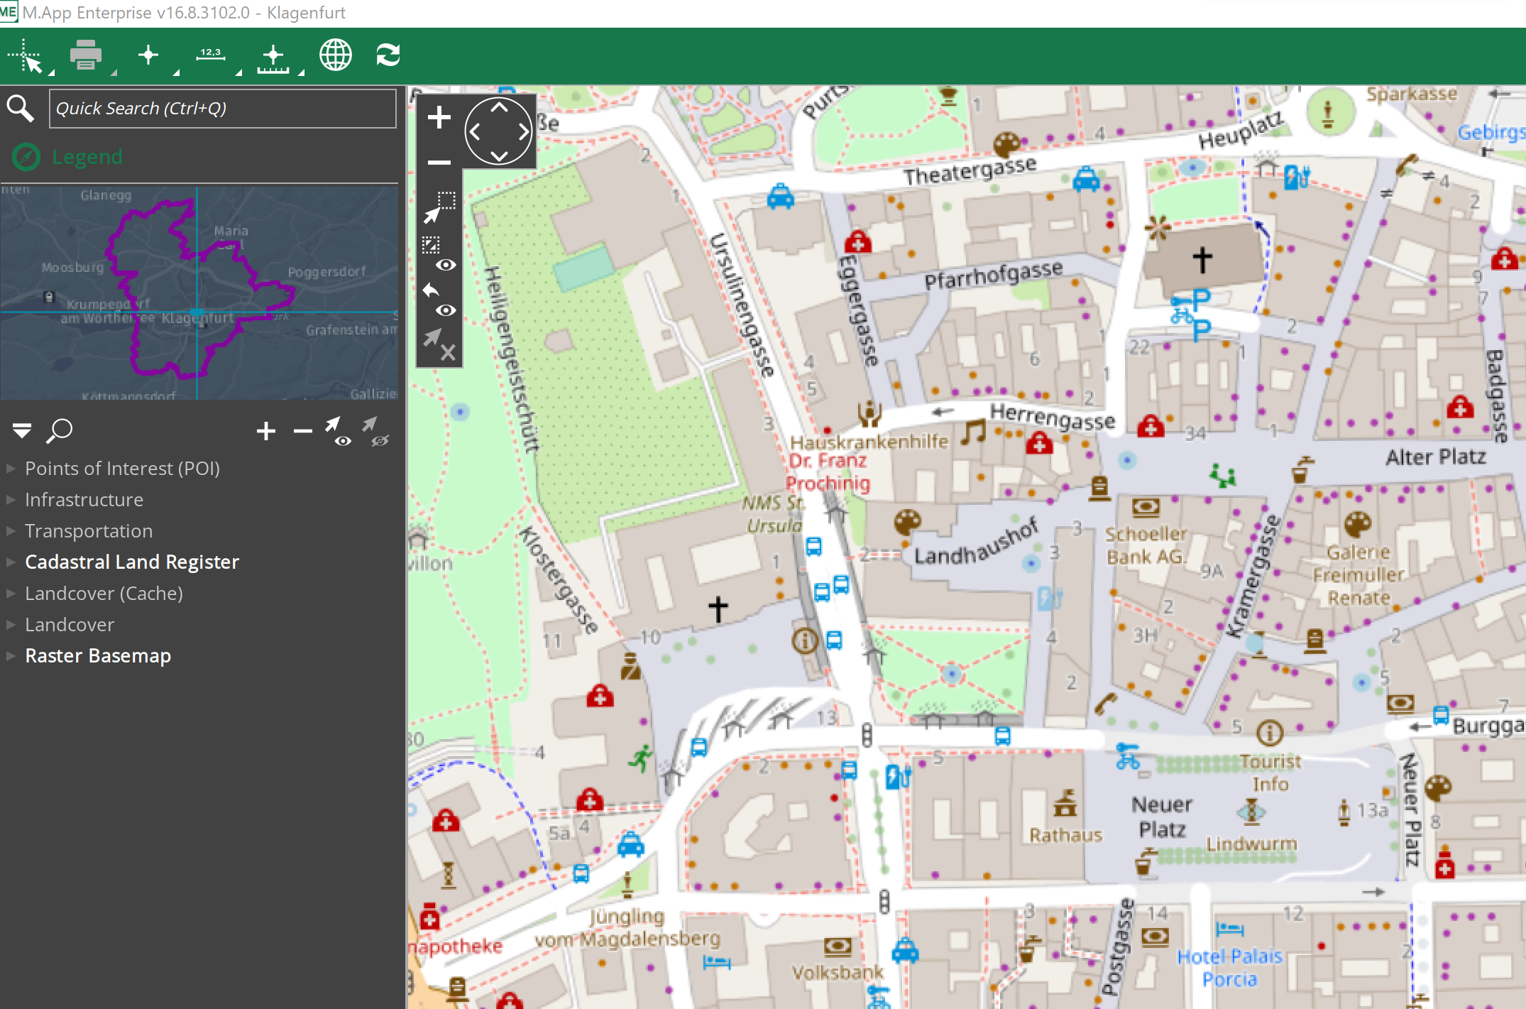
Task: Click the refresh map icon
Action: pos(388,55)
